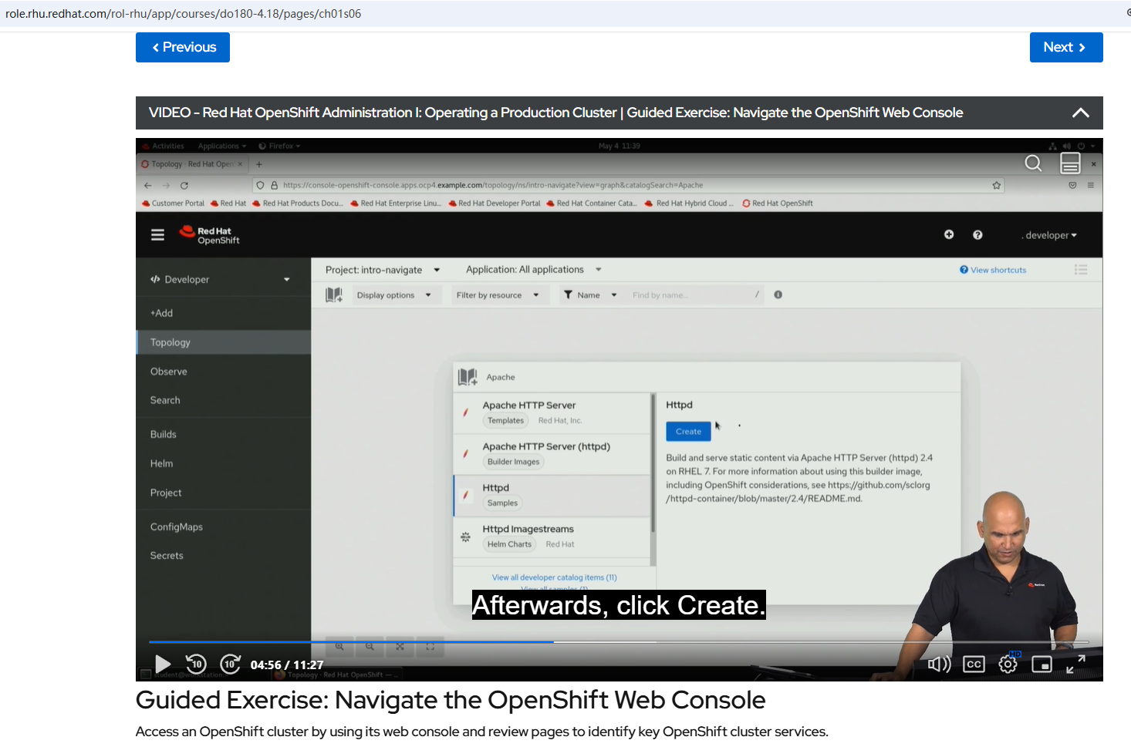This screenshot has width=1131, height=747.
Task: Click the Pocket shield icon in Firefox toolbar
Action: point(1072,185)
